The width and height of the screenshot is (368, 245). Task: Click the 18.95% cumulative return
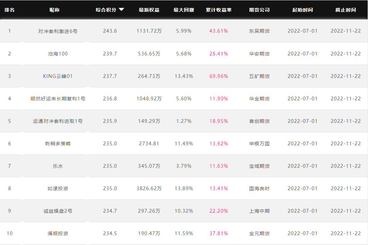(219, 121)
